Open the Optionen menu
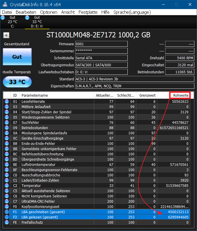The image size is (197, 231). tap(49, 12)
